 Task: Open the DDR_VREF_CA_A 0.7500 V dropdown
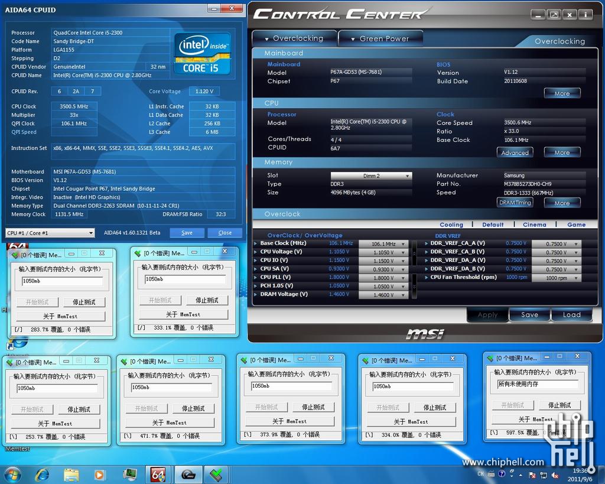pos(556,244)
